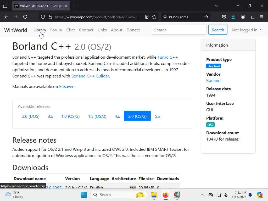Screen dimensions: 268x201
Task: Click the Windows taskbar Search box
Action: coord(119,195)
